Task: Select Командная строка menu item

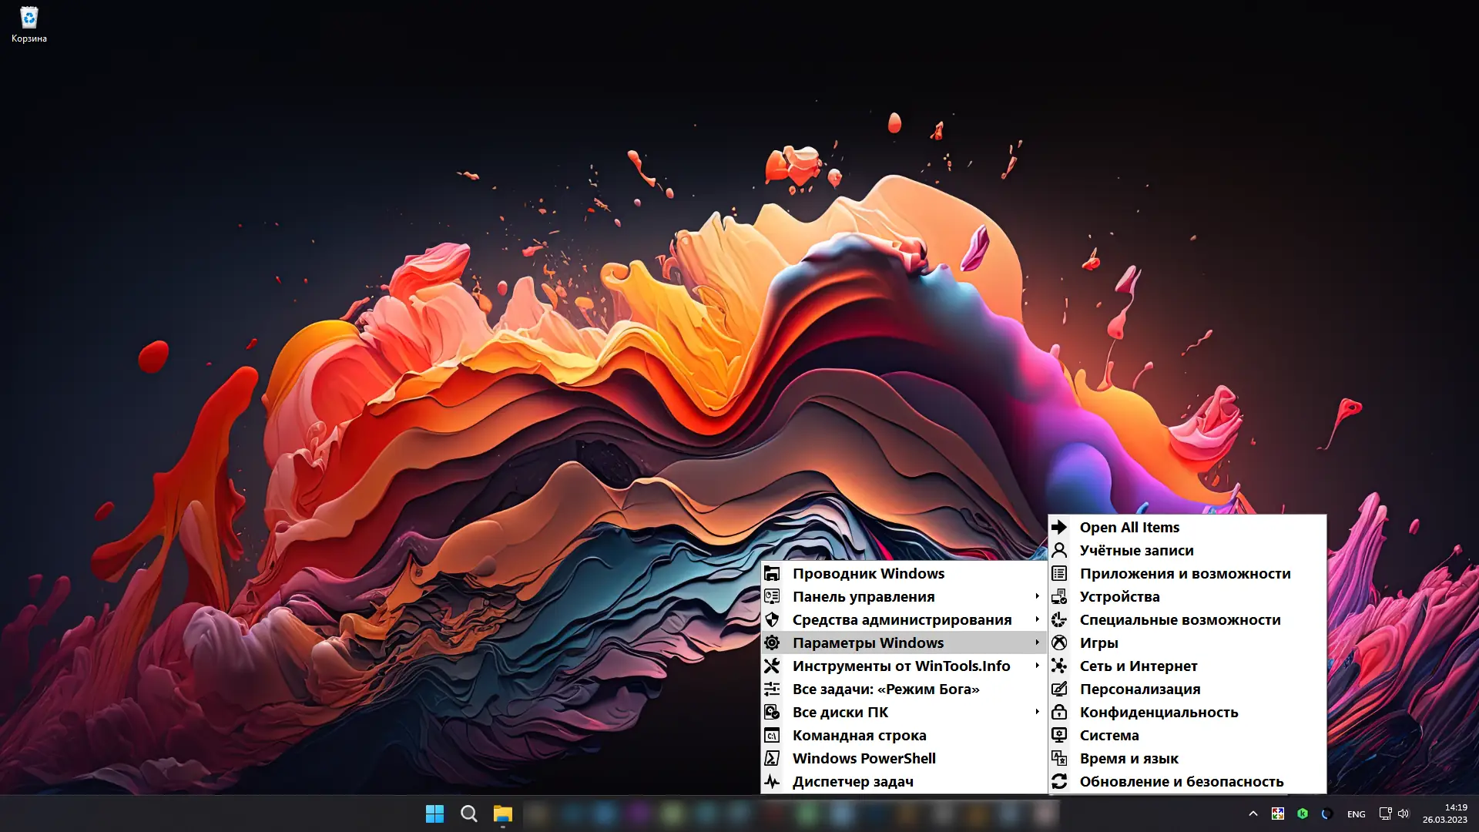Action: pyautogui.click(x=859, y=735)
